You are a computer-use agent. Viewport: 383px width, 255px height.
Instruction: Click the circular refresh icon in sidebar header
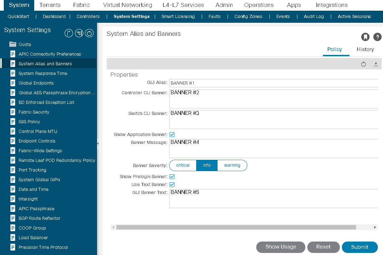point(89,33)
